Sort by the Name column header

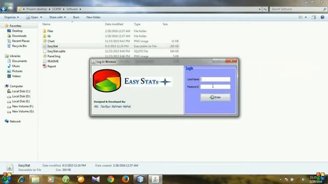(47, 24)
